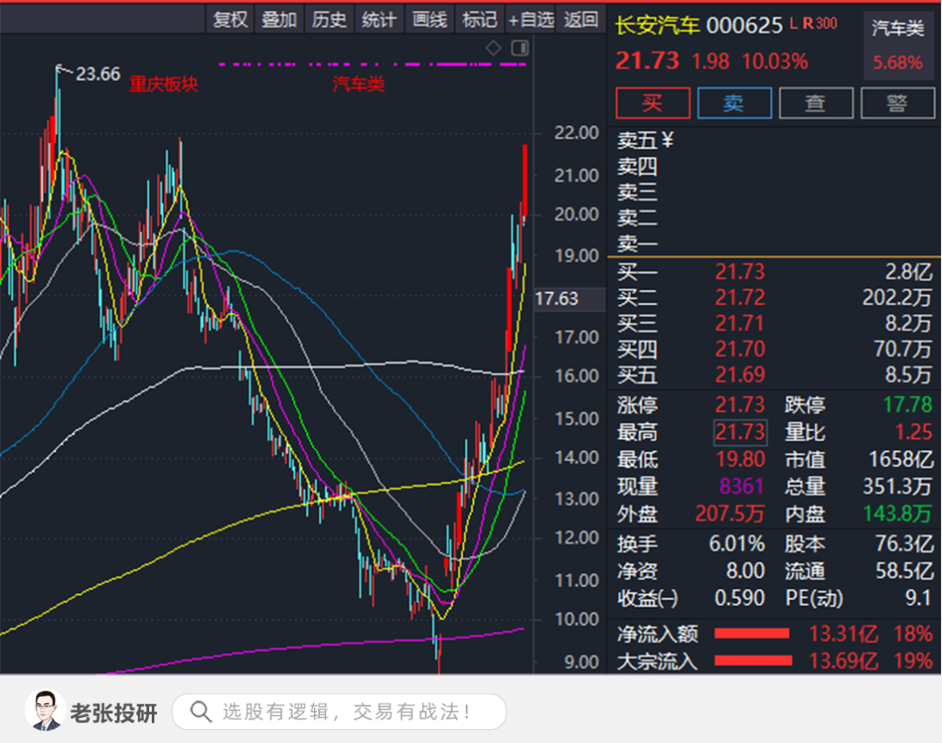Click the 返回 back button

click(x=581, y=19)
